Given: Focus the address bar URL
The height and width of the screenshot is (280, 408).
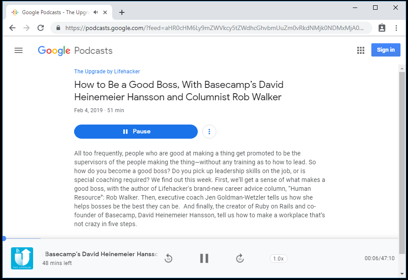Looking at the screenshot, I should 214,28.
